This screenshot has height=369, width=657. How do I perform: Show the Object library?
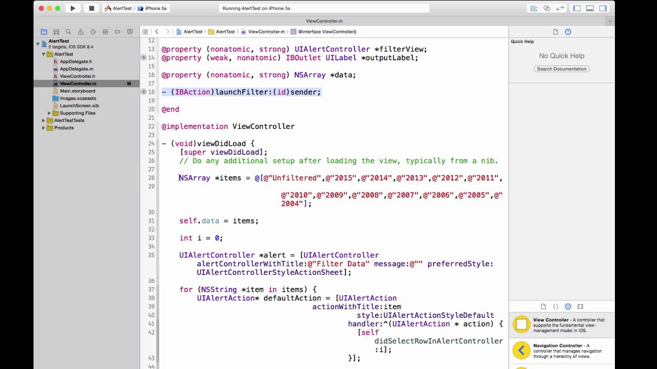pyautogui.click(x=568, y=306)
